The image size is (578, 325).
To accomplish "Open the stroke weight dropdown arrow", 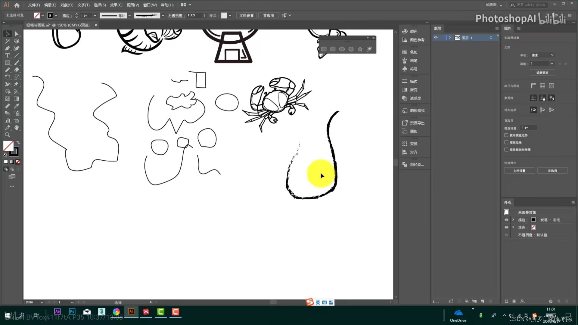I will (x=95, y=15).
